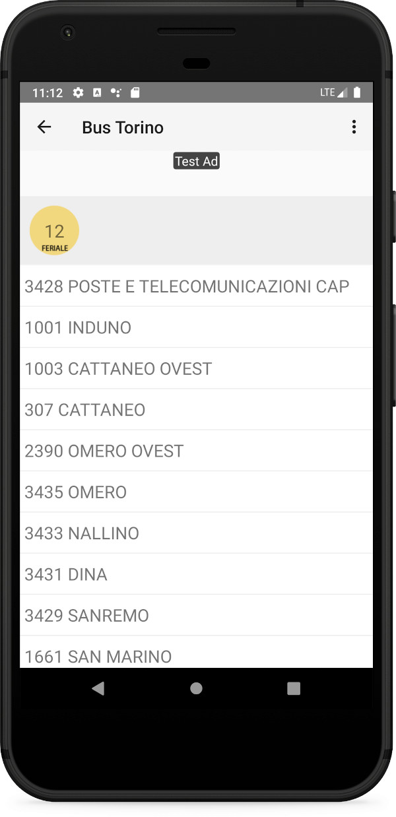Viewport: 396px width, 817px height.
Task: Open the three-dot overflow menu
Action: [x=354, y=127]
